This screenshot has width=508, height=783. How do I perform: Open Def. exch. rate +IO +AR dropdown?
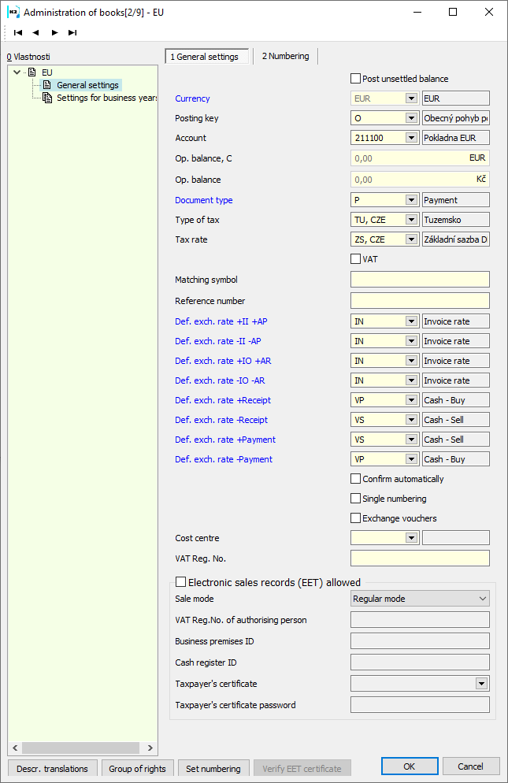coord(412,361)
